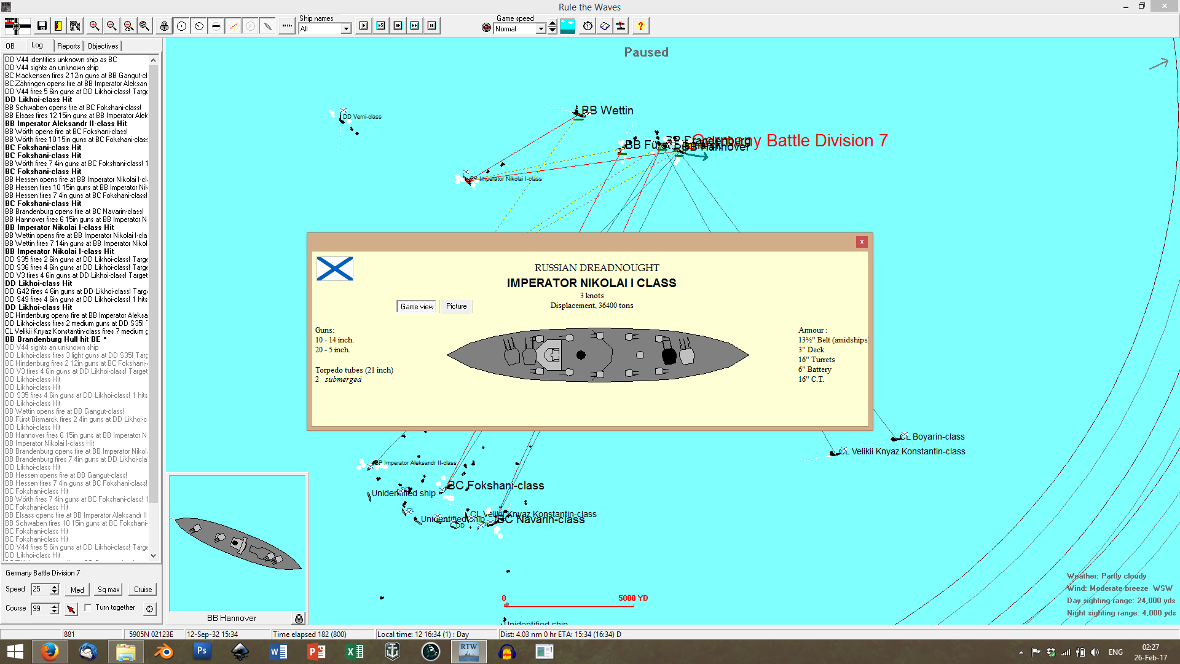Click the crosshair target button beside Turn together
1180x664 pixels.
coord(149,609)
